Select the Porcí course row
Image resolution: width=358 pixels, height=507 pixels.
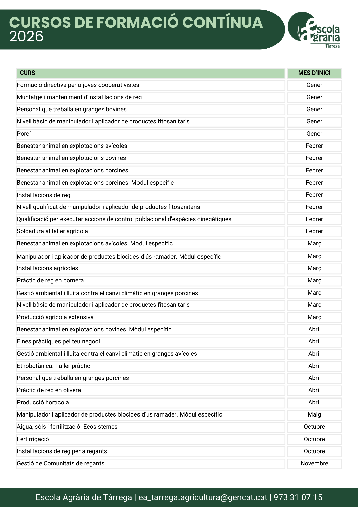point(151,134)
